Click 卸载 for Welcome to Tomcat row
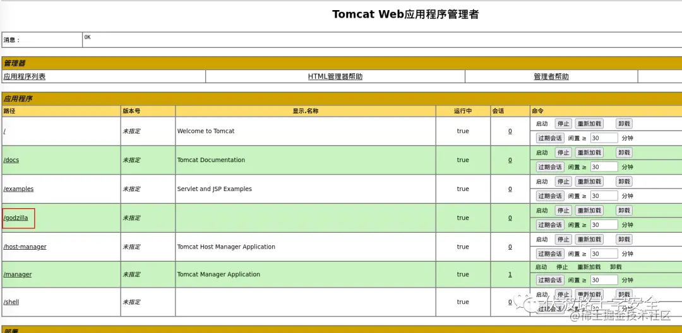Viewport: 682px width, 333px height. pyautogui.click(x=624, y=124)
